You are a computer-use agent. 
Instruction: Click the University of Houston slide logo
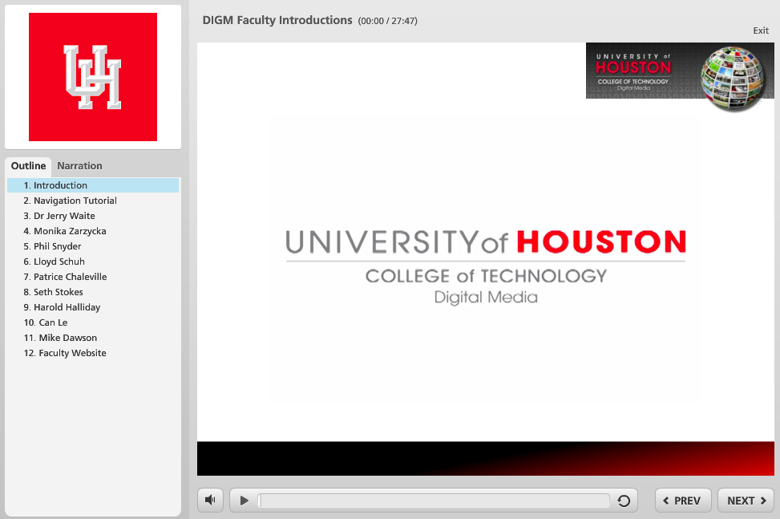[486, 266]
